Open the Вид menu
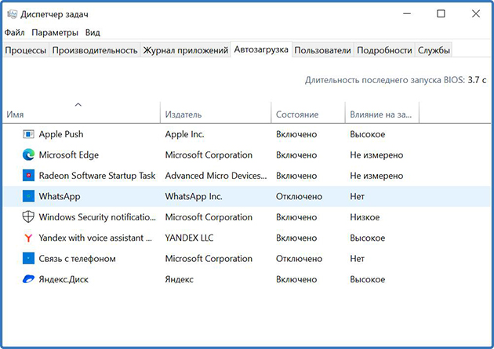The image size is (494, 349). pyautogui.click(x=93, y=33)
